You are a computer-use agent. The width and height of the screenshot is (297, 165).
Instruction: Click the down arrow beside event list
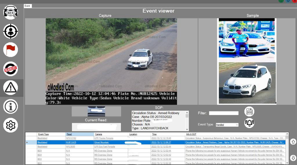pos(293,158)
